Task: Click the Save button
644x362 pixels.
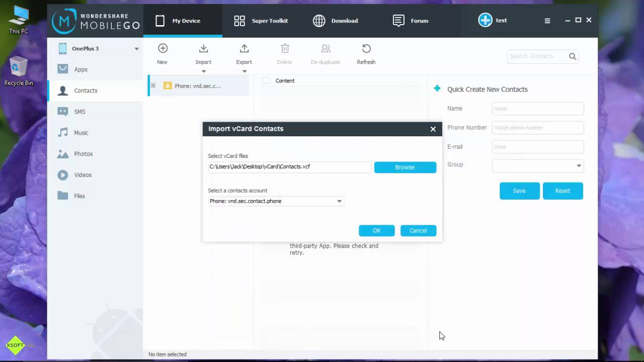Action: [x=519, y=191]
